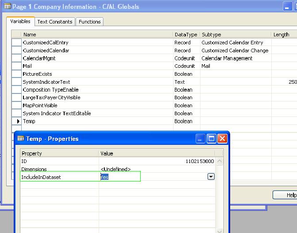The image size is (297, 233).
Task: Click the row selector beside CustomizedCalEntry
Action: pyautogui.click(x=17, y=43)
